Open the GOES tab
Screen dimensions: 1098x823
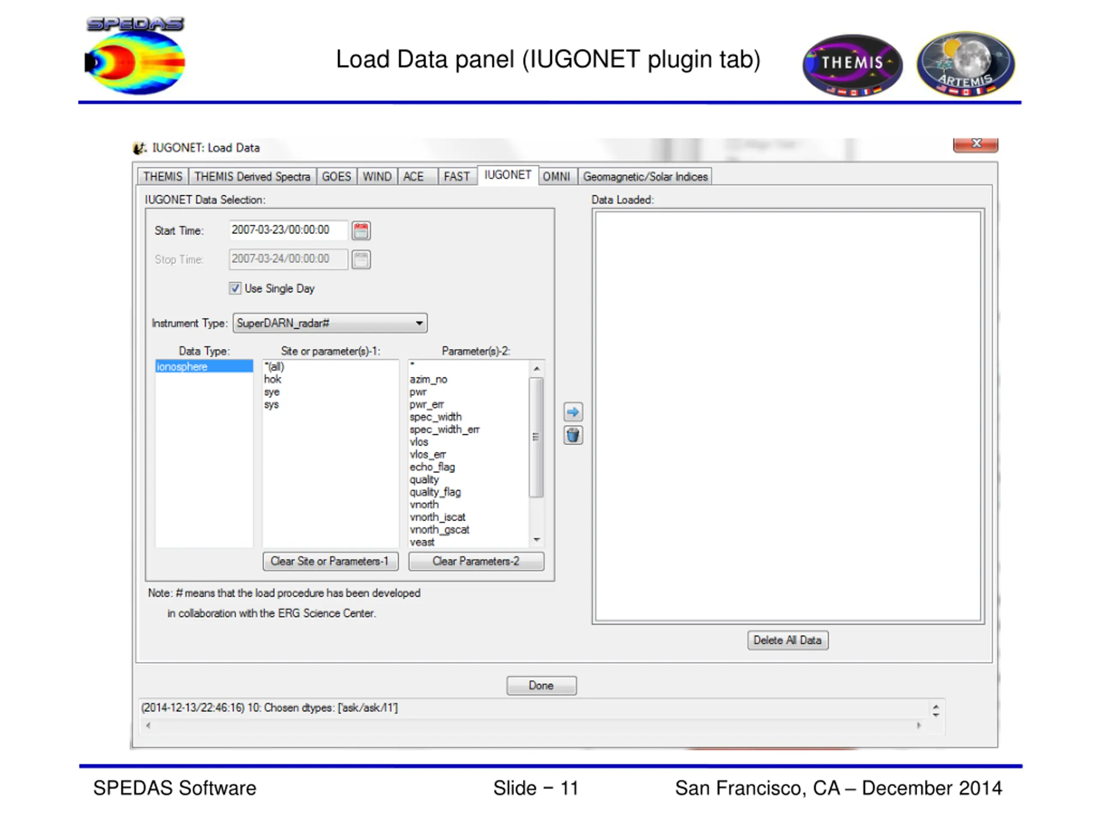(336, 177)
